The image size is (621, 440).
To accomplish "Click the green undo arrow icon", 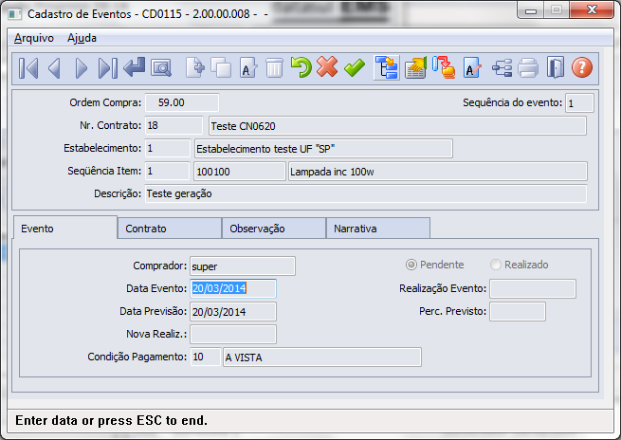I will click(301, 67).
